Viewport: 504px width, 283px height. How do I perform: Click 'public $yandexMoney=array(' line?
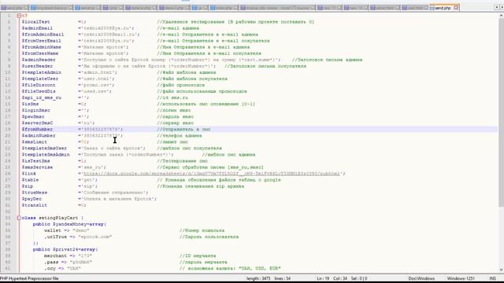(x=69, y=224)
